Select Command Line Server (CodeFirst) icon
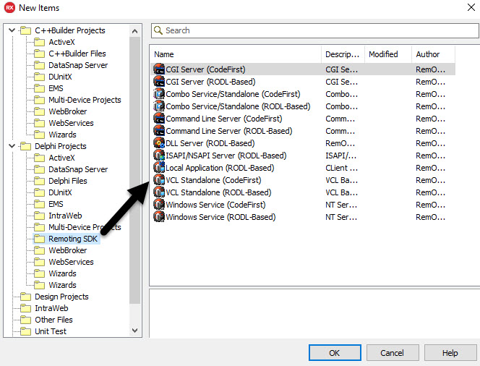This screenshot has width=480, height=366. click(159, 118)
